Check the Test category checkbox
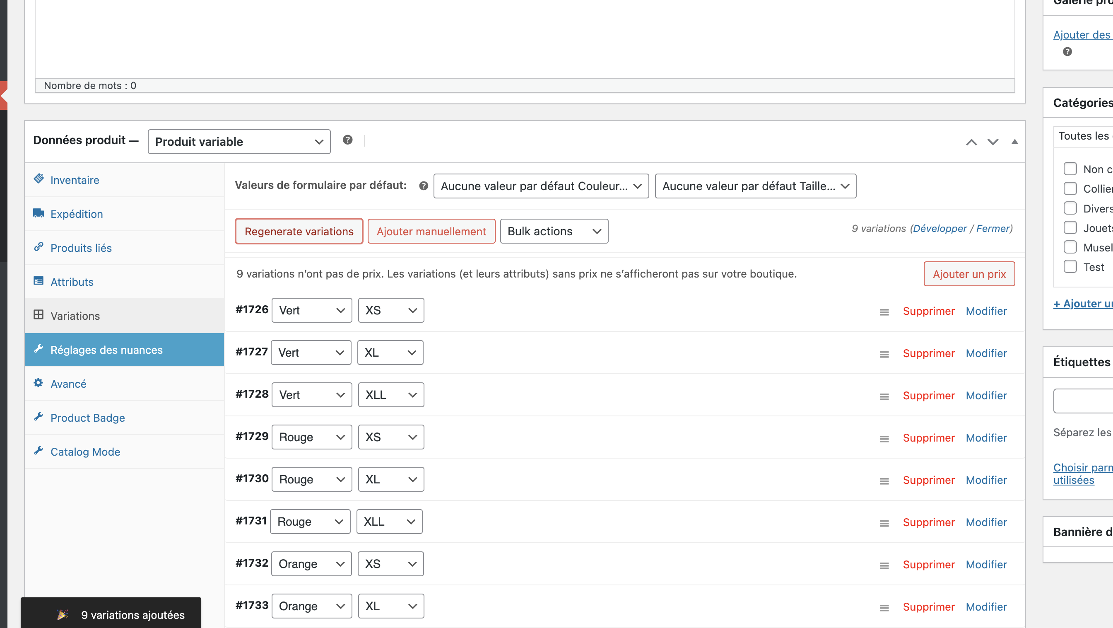 pos(1070,267)
